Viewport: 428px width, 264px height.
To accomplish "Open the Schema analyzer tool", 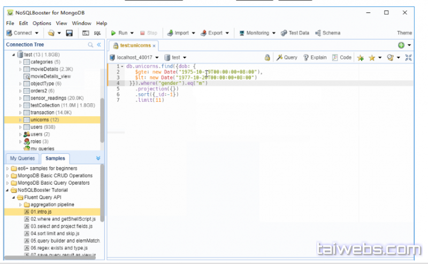I will click(x=327, y=33).
